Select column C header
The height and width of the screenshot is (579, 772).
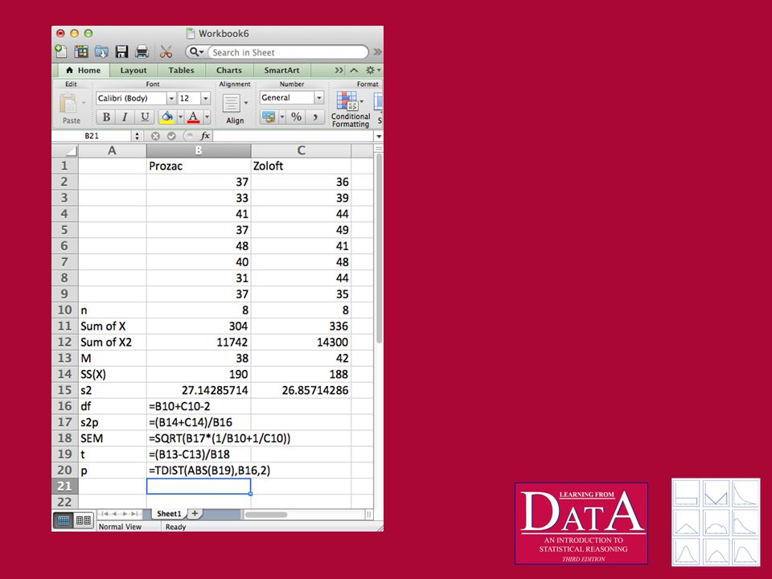[x=302, y=150]
